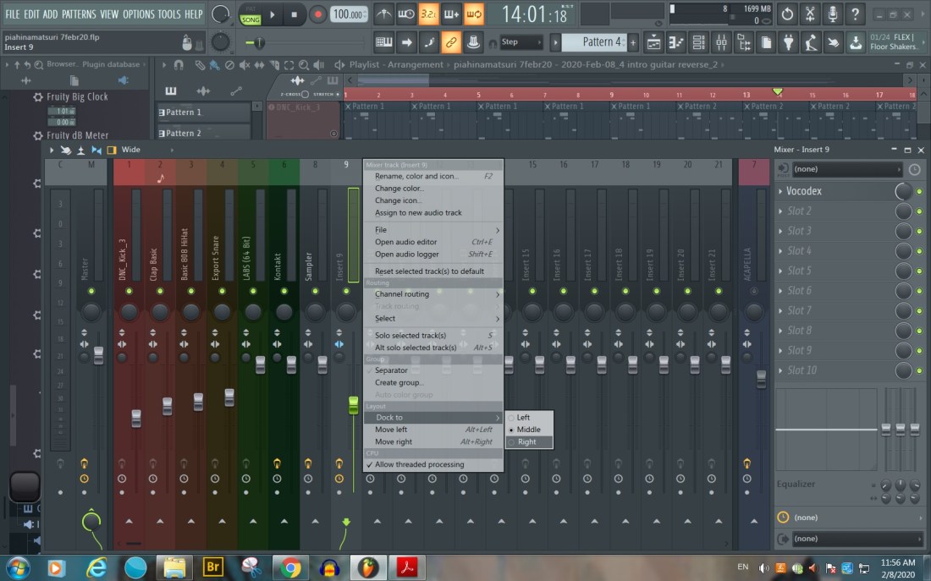The image size is (931, 581).
Task: Toggle Allow threaded processing checkbox
Action: [x=419, y=465]
